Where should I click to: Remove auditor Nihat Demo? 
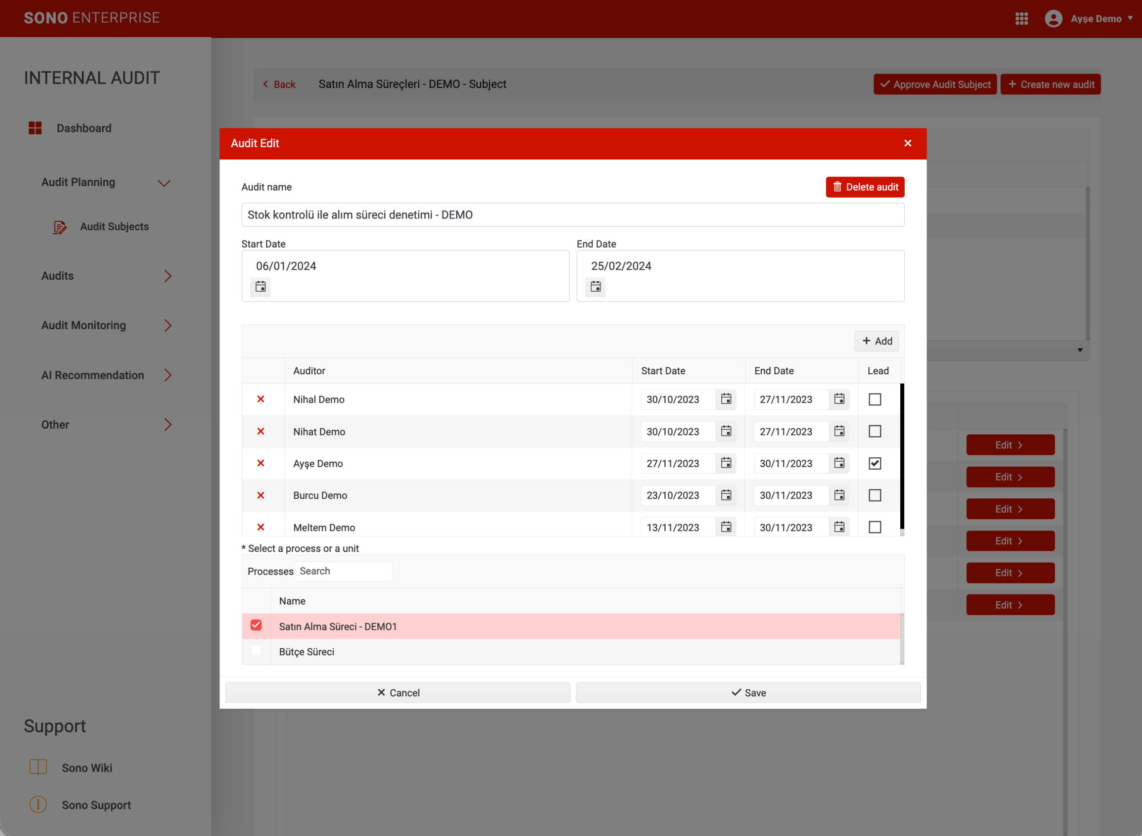click(261, 431)
